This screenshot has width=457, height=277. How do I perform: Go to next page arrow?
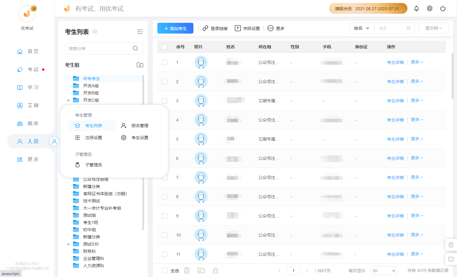307,270
